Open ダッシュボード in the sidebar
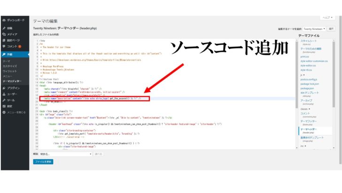The image size is (342, 193). (15, 20)
